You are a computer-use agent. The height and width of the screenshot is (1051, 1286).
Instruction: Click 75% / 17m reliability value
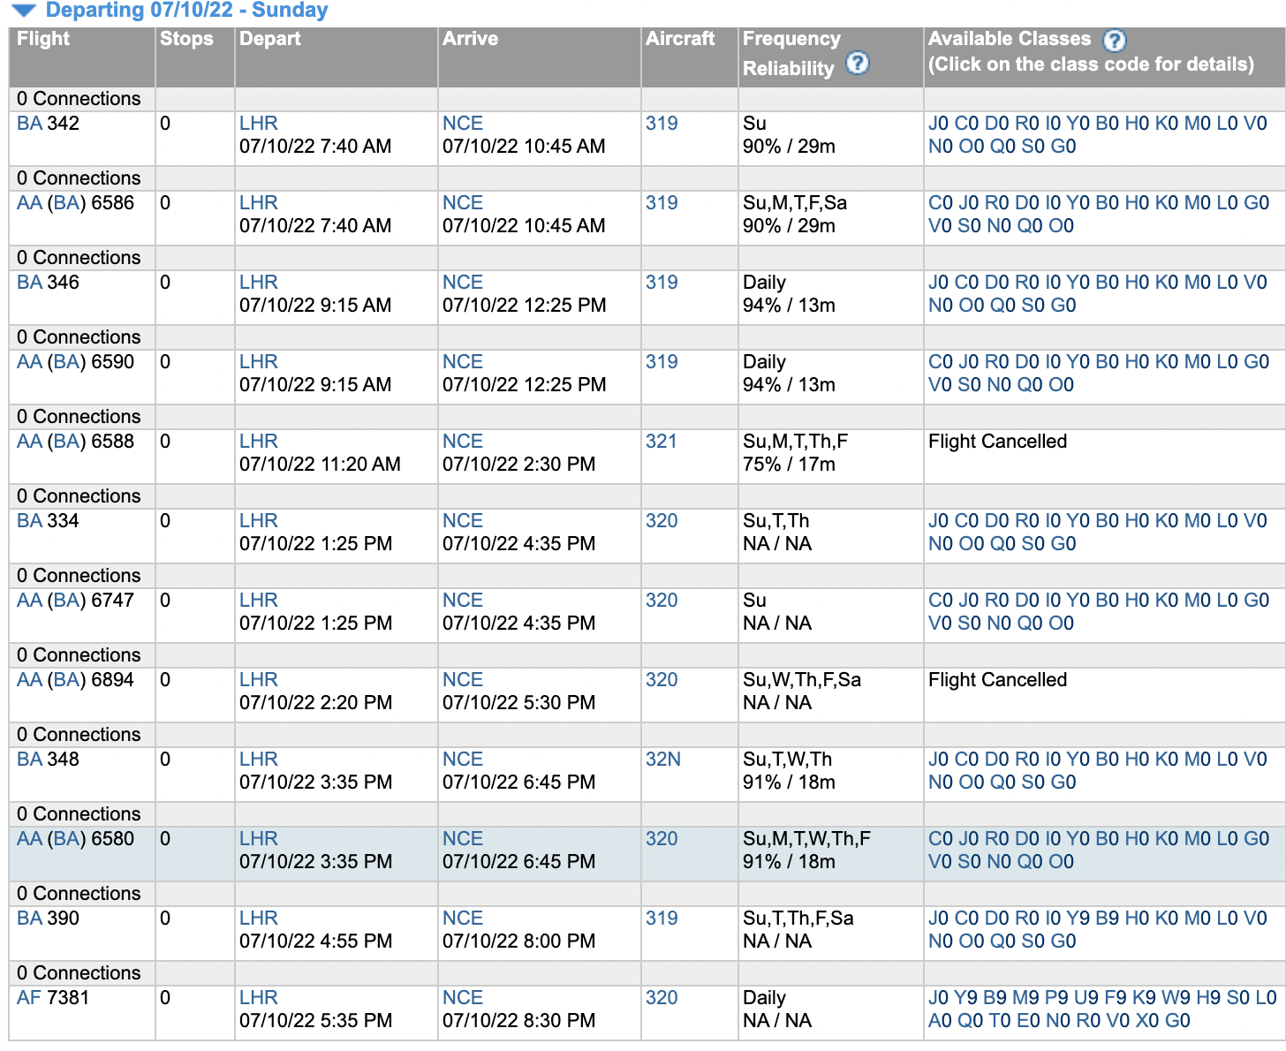[x=789, y=465]
